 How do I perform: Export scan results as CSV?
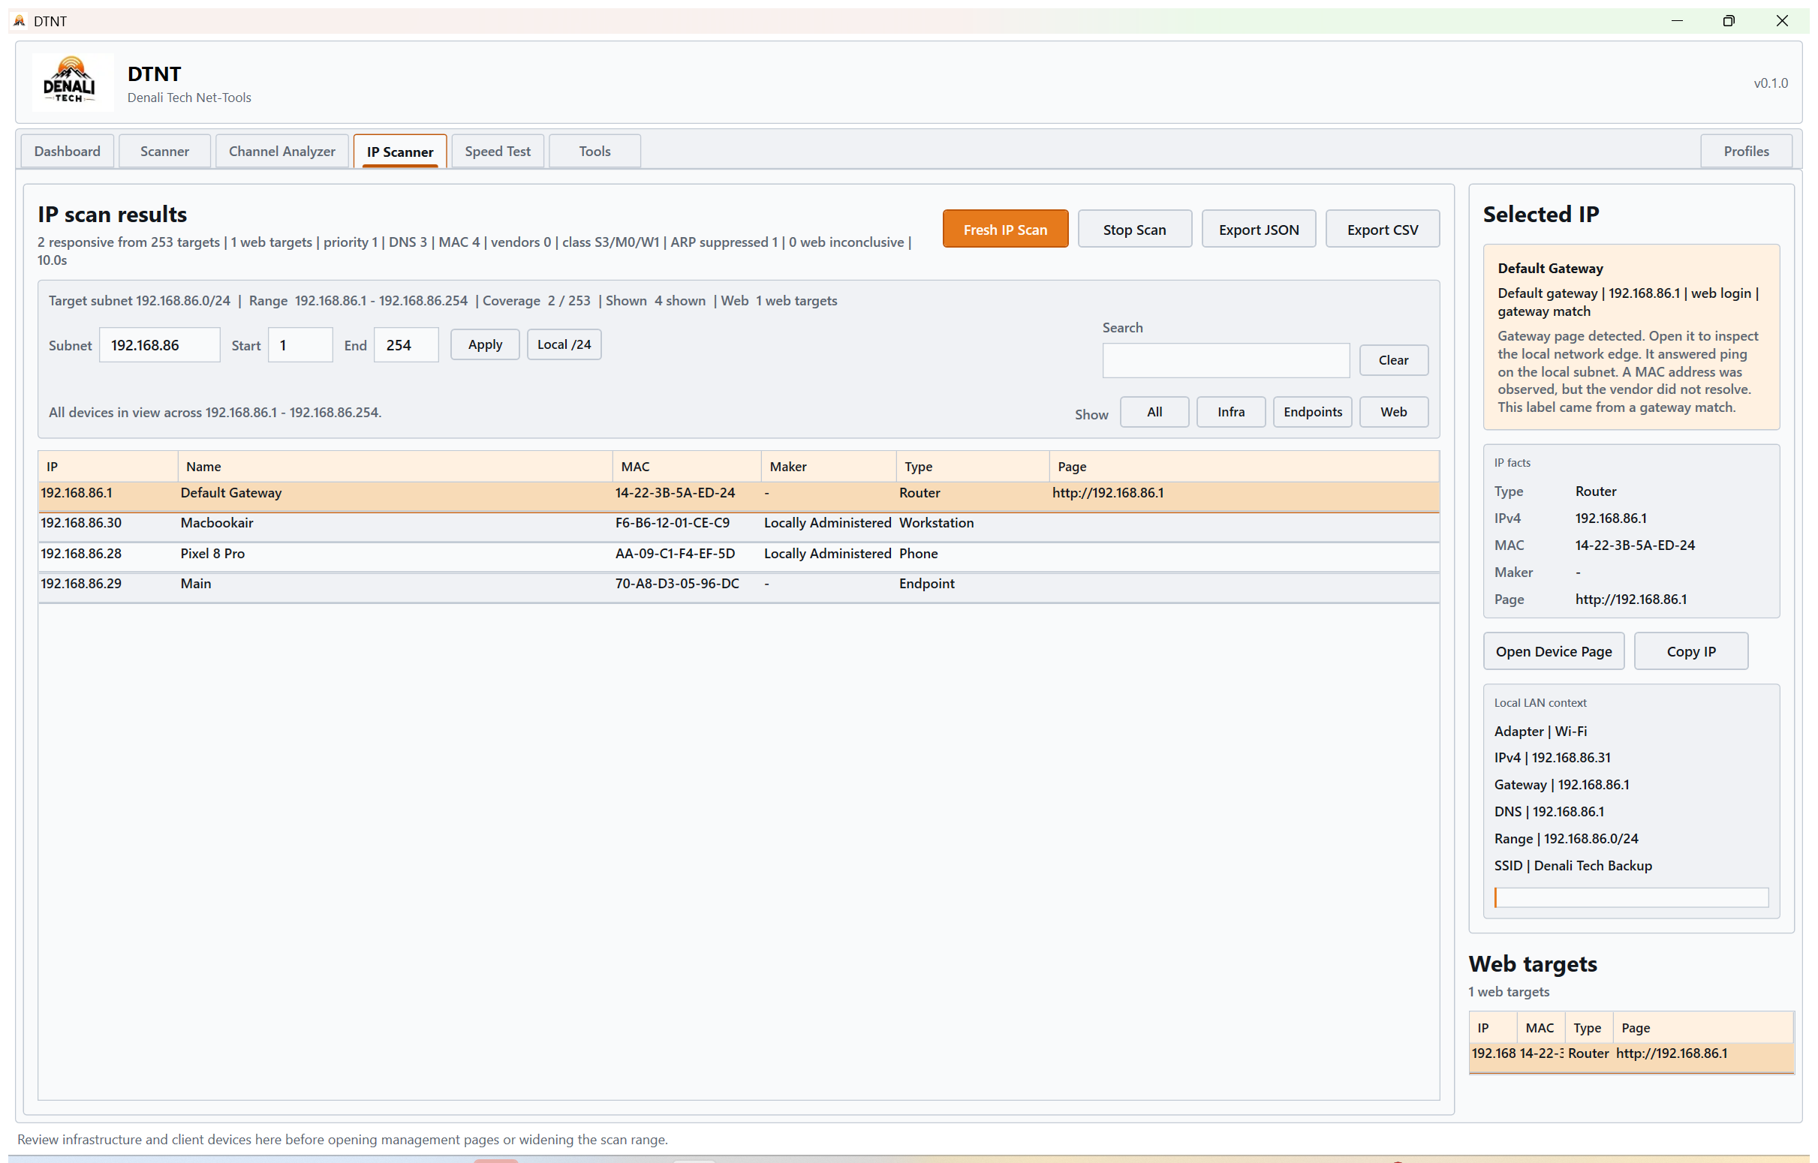[x=1382, y=229]
